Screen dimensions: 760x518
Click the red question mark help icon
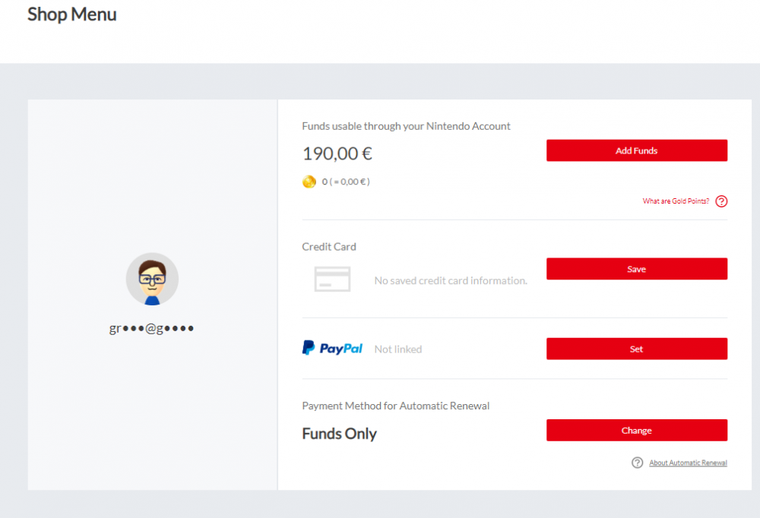pyautogui.click(x=721, y=201)
